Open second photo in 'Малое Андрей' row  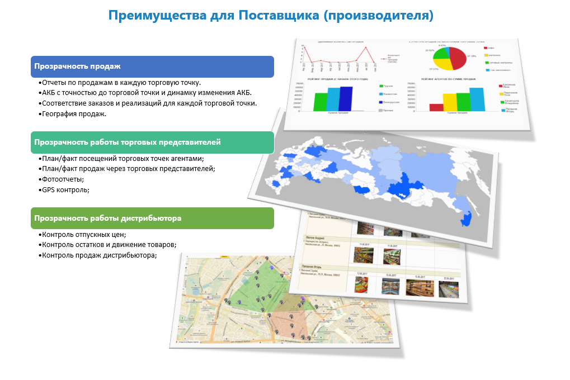tap(392, 256)
